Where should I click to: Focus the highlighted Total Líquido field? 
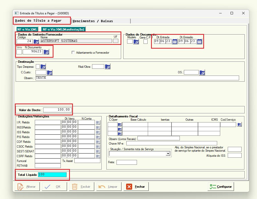52,175
